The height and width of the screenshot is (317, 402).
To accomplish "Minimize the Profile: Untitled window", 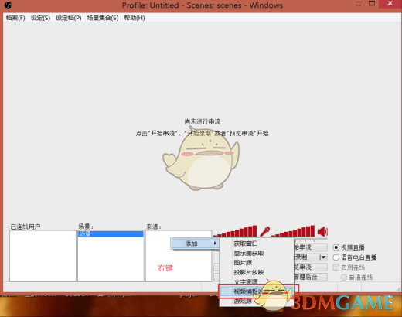I will click(358, 5).
